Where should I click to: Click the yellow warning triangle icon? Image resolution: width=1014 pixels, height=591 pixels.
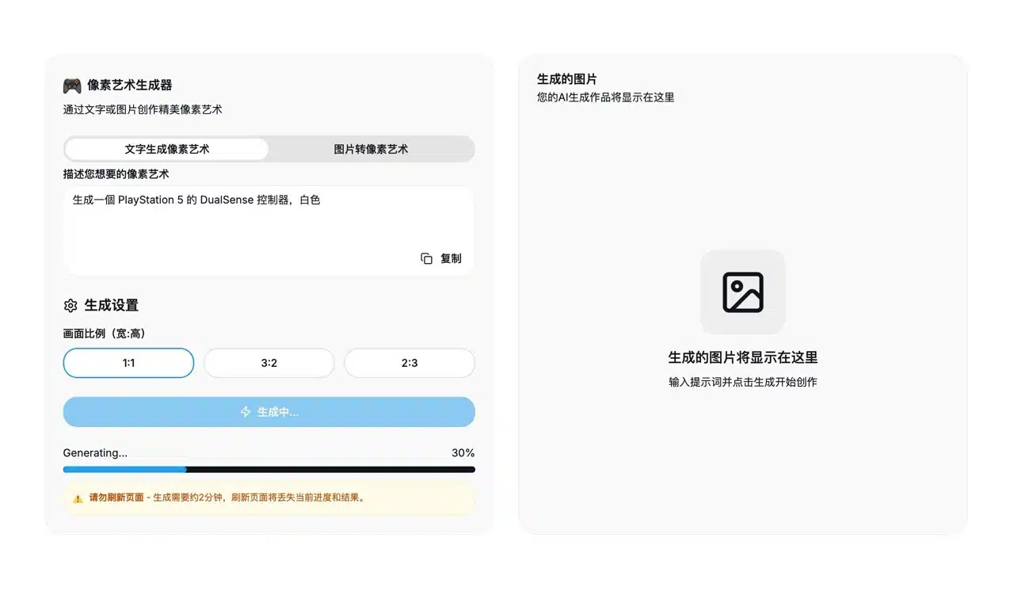click(78, 498)
